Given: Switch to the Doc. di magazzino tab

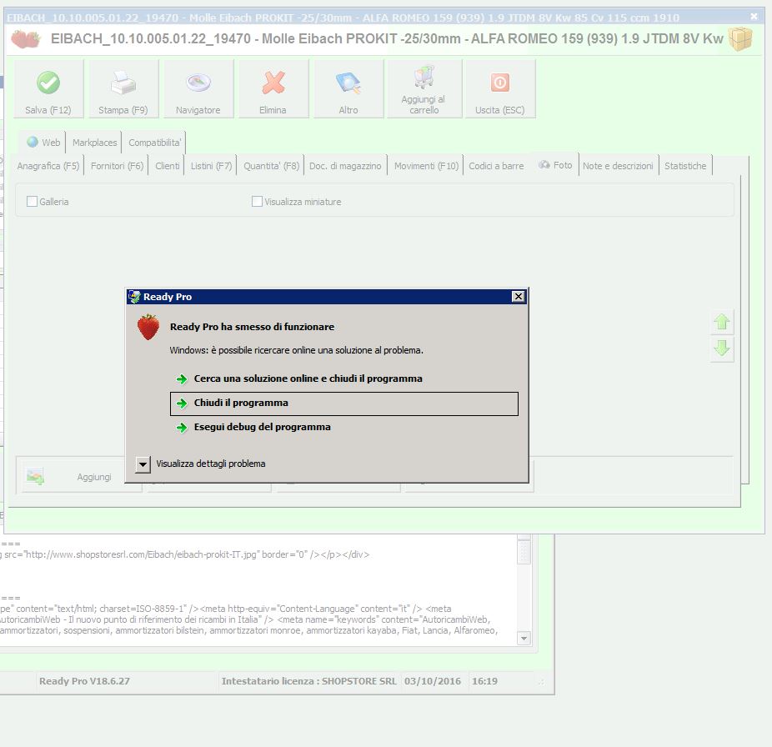Looking at the screenshot, I should (x=345, y=166).
